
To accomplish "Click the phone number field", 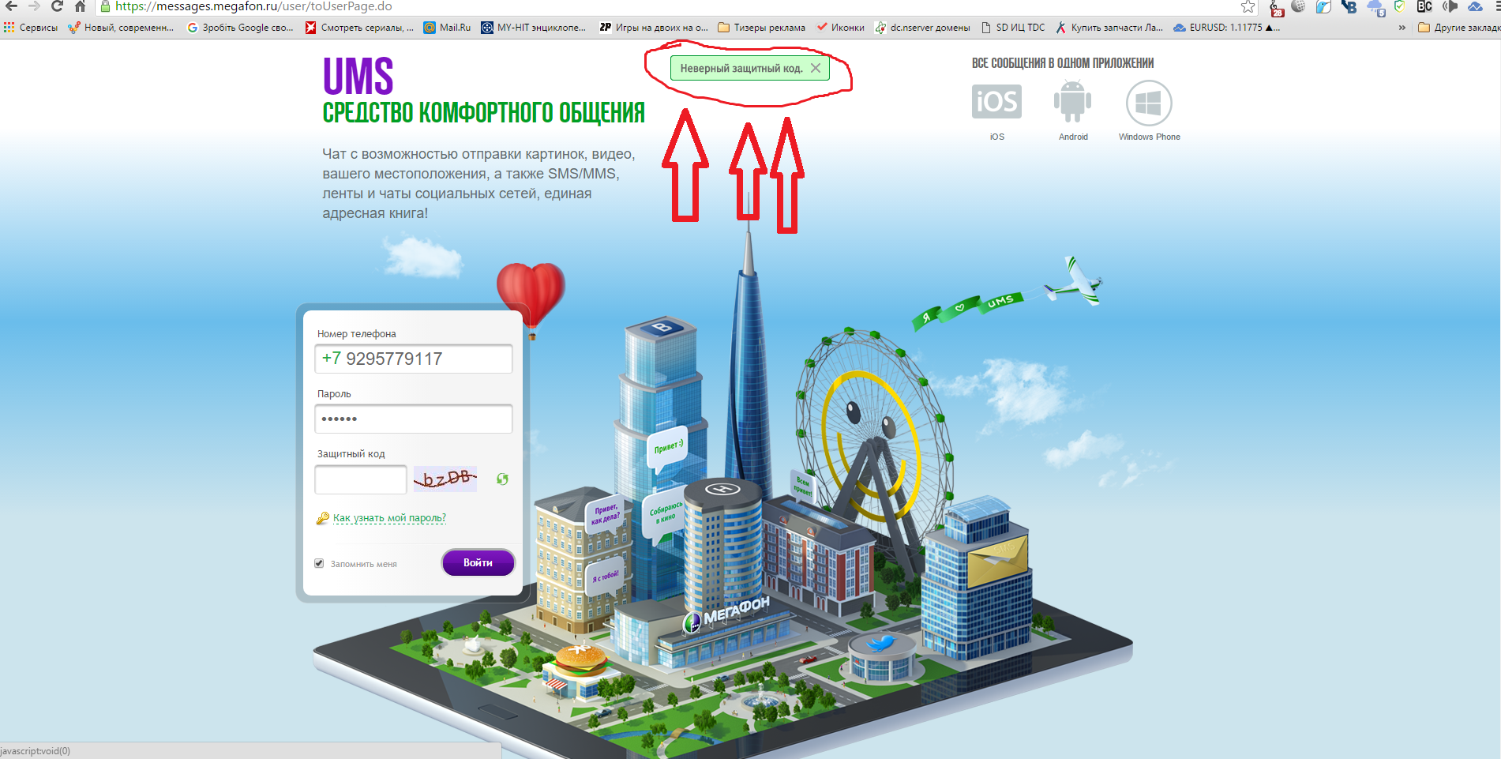I will (x=414, y=359).
